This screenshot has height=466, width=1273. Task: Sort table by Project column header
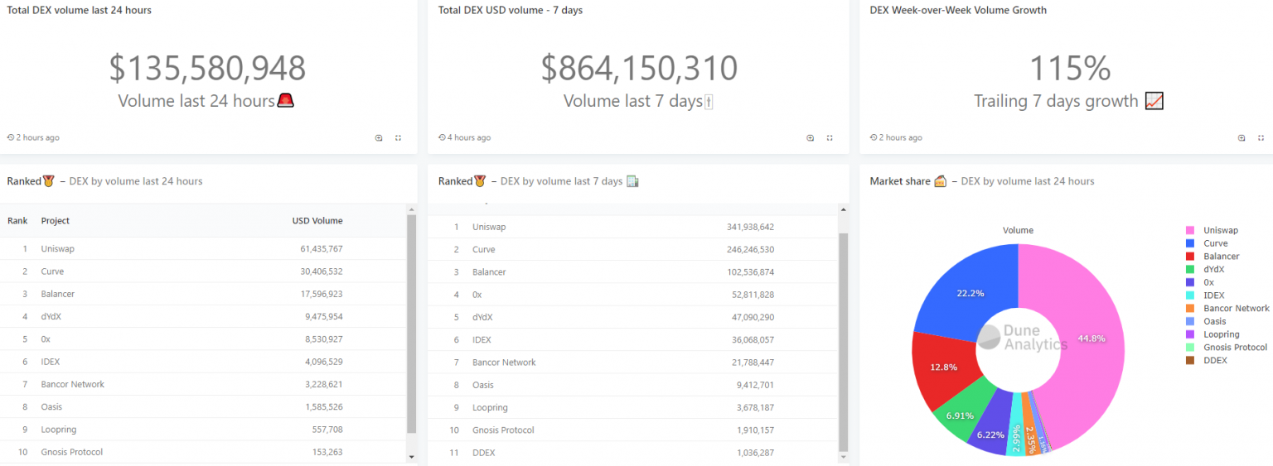[x=56, y=221]
